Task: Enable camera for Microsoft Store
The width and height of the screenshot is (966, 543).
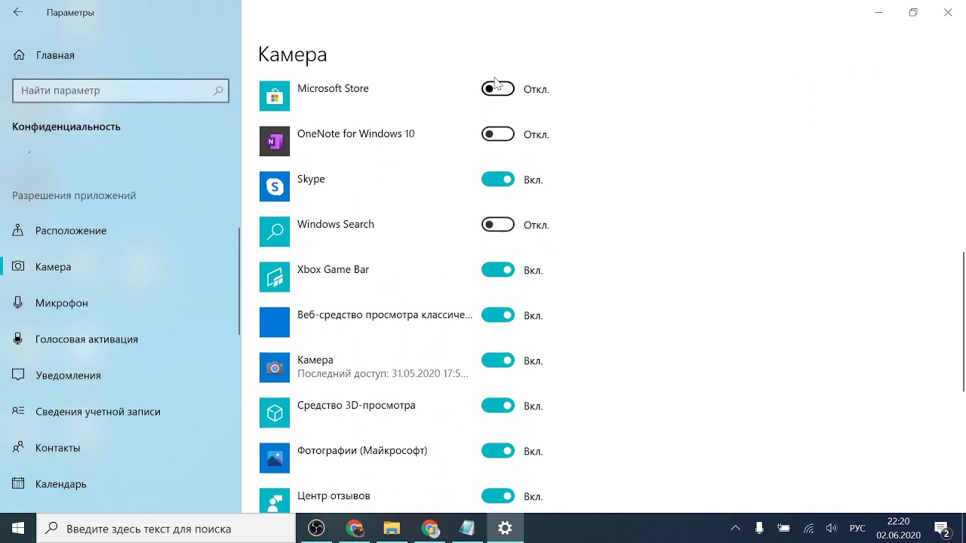Action: click(498, 89)
